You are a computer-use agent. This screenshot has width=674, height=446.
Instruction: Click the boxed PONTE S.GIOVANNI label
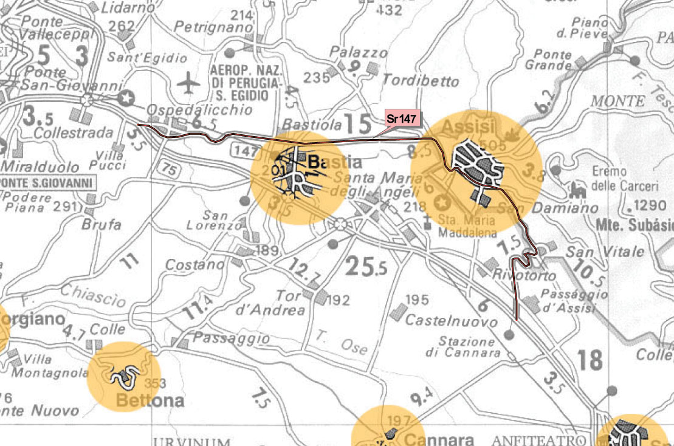[x=47, y=183]
